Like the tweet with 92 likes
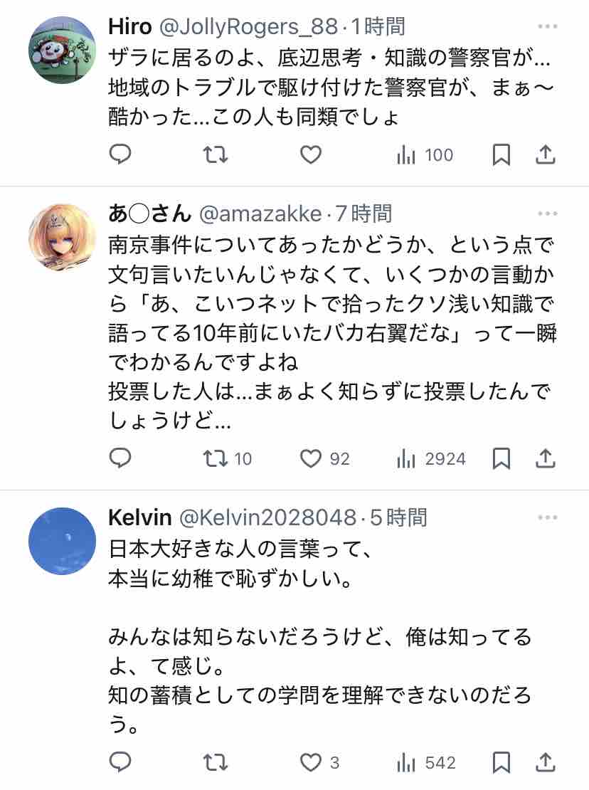 tap(324, 458)
